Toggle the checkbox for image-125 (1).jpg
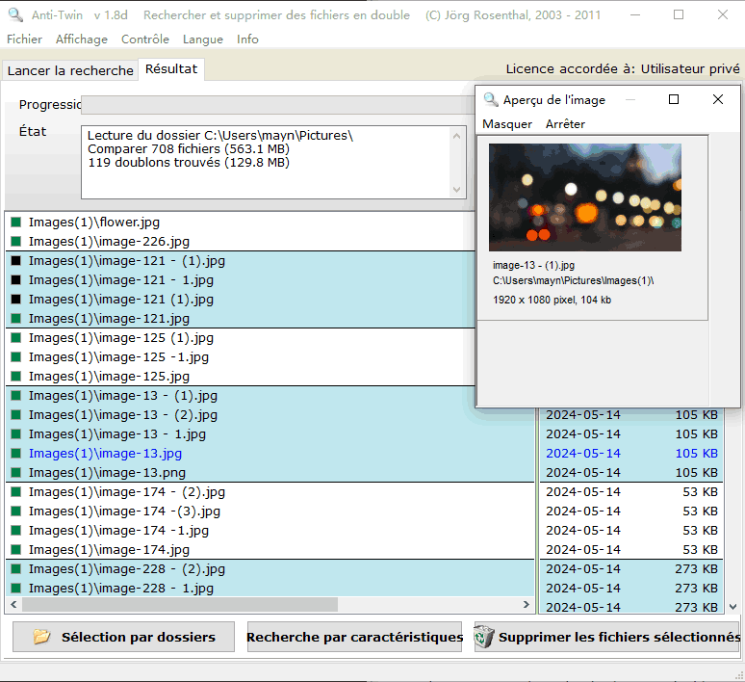Image resolution: width=745 pixels, height=682 pixels. tap(16, 338)
